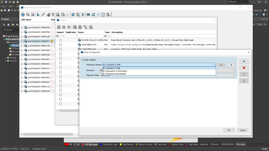Screen dimensions: 269x151
Task: Click the save icon in Altium title bar
Action: click(6, 2)
